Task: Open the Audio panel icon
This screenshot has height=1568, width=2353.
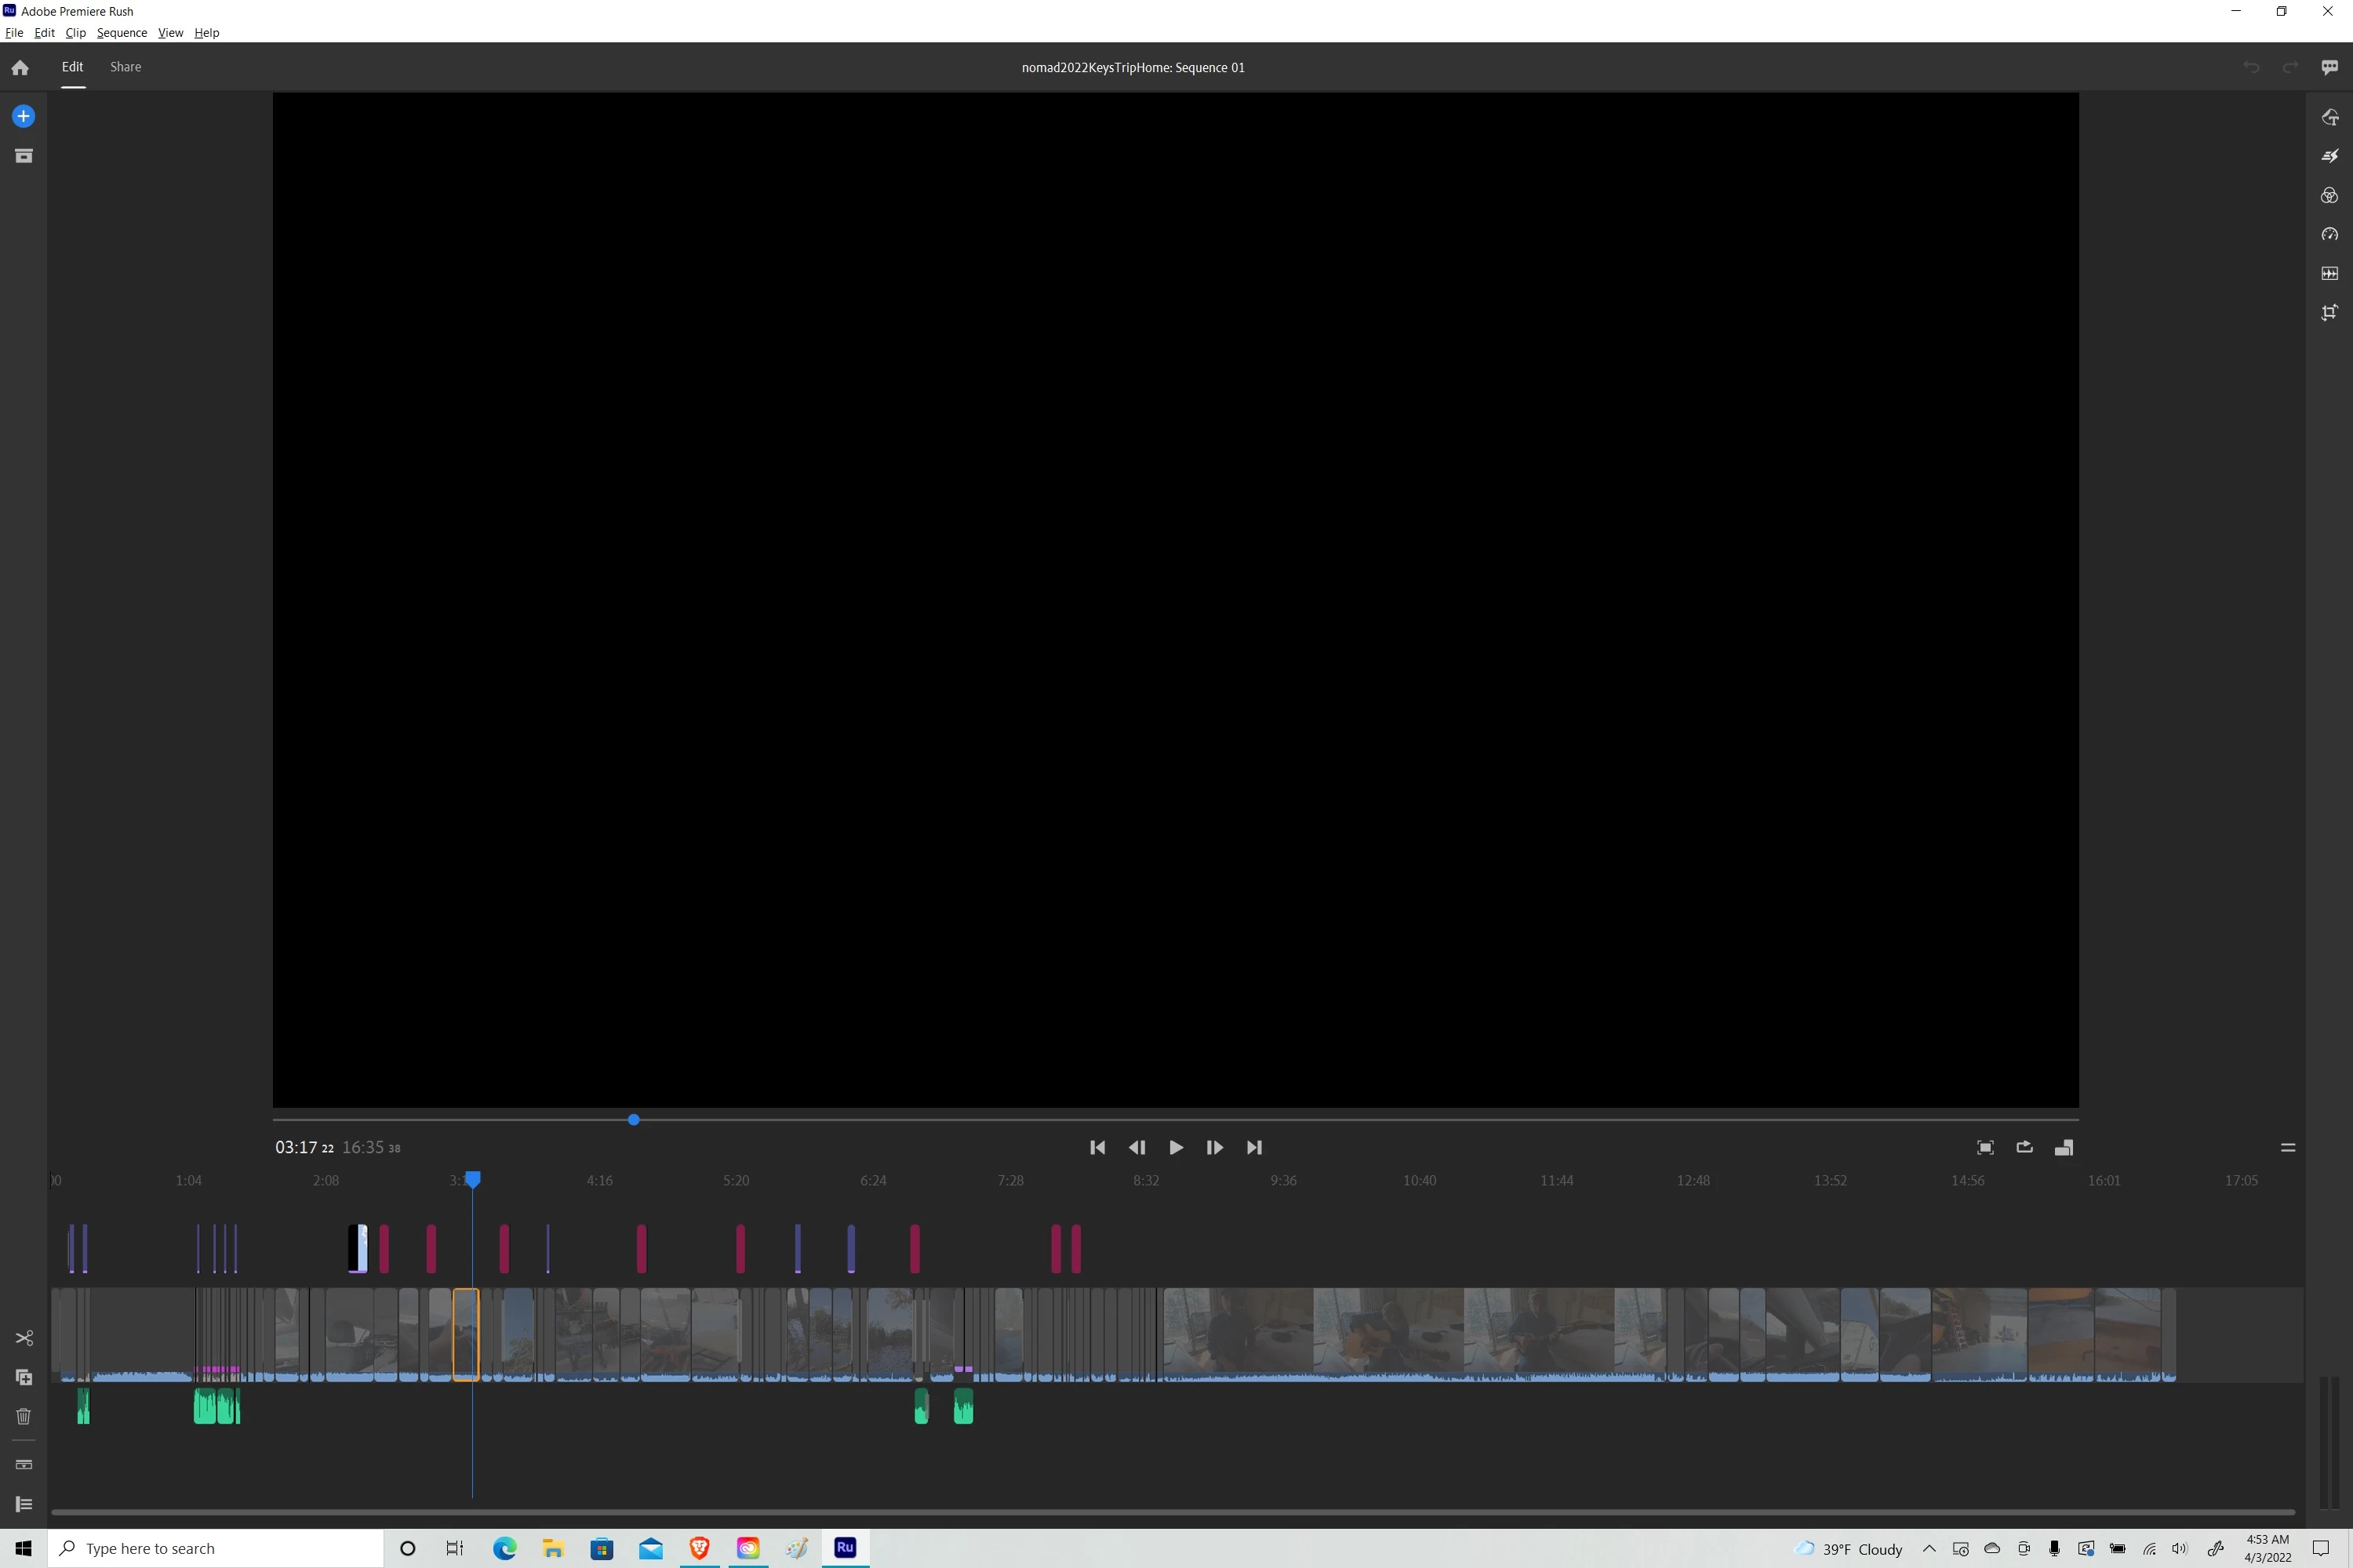Action: click(2329, 273)
